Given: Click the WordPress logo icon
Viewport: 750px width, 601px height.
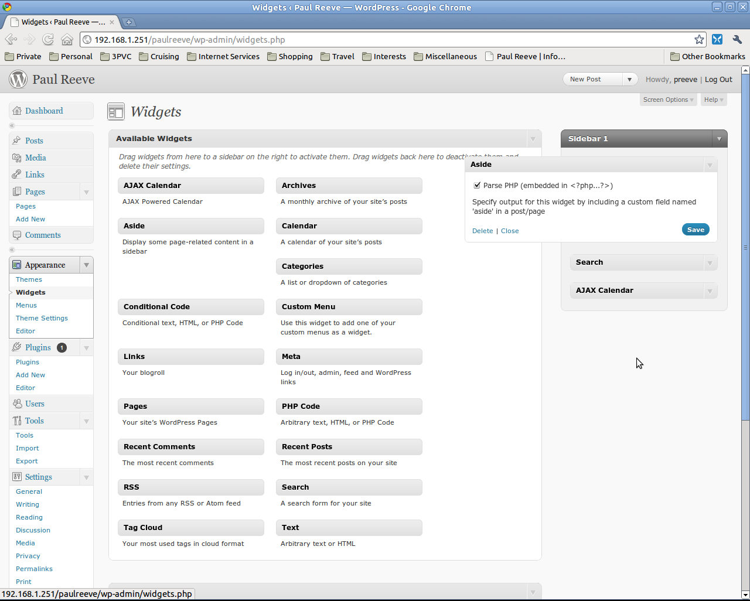Looking at the screenshot, I should click(x=18, y=79).
